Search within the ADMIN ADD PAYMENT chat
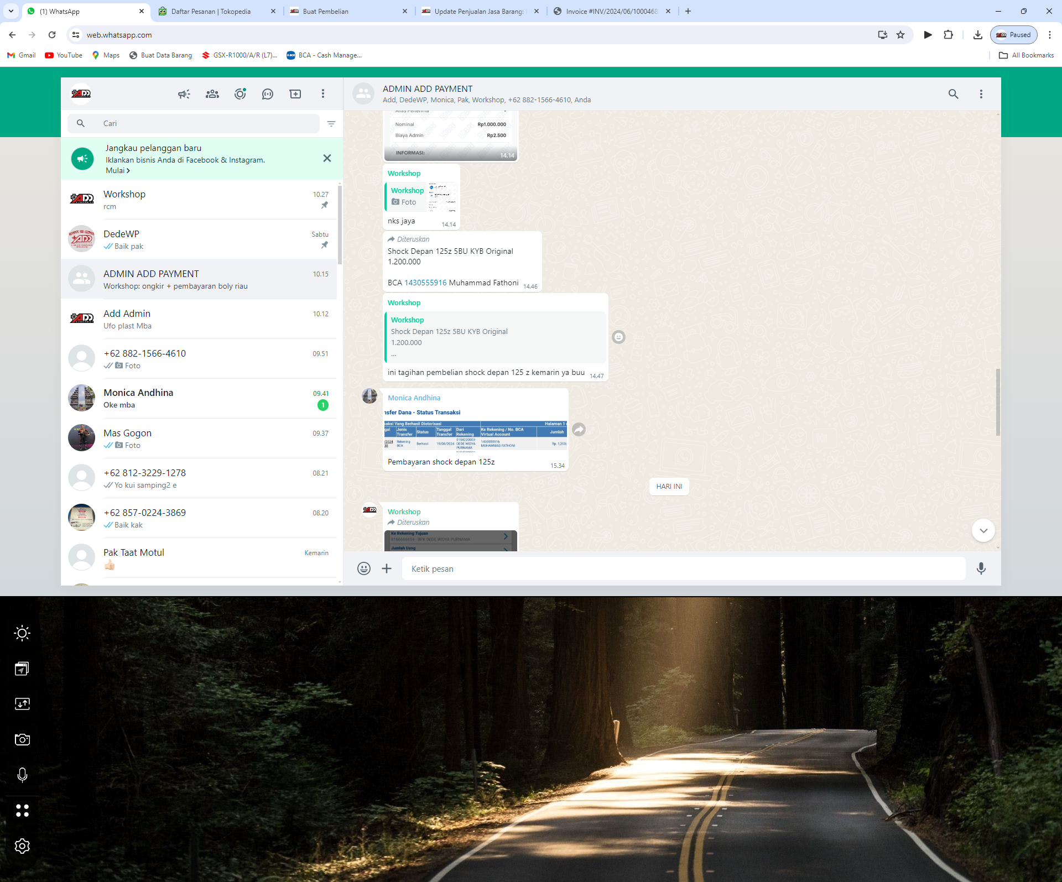This screenshot has height=882, width=1062. coord(953,94)
